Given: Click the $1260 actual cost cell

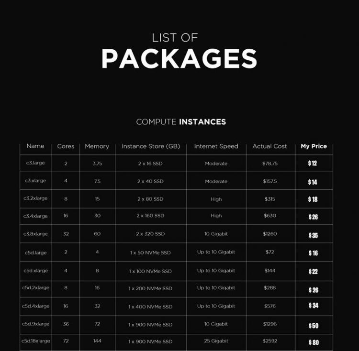Looking at the screenshot, I should [x=269, y=234].
